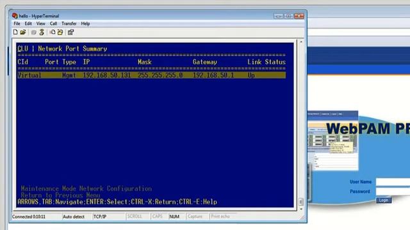
Task: Click the Gateway column header
Action: (205, 62)
